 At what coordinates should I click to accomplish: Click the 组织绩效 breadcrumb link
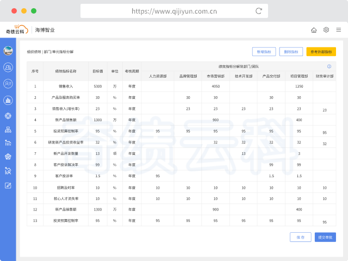pos(34,52)
